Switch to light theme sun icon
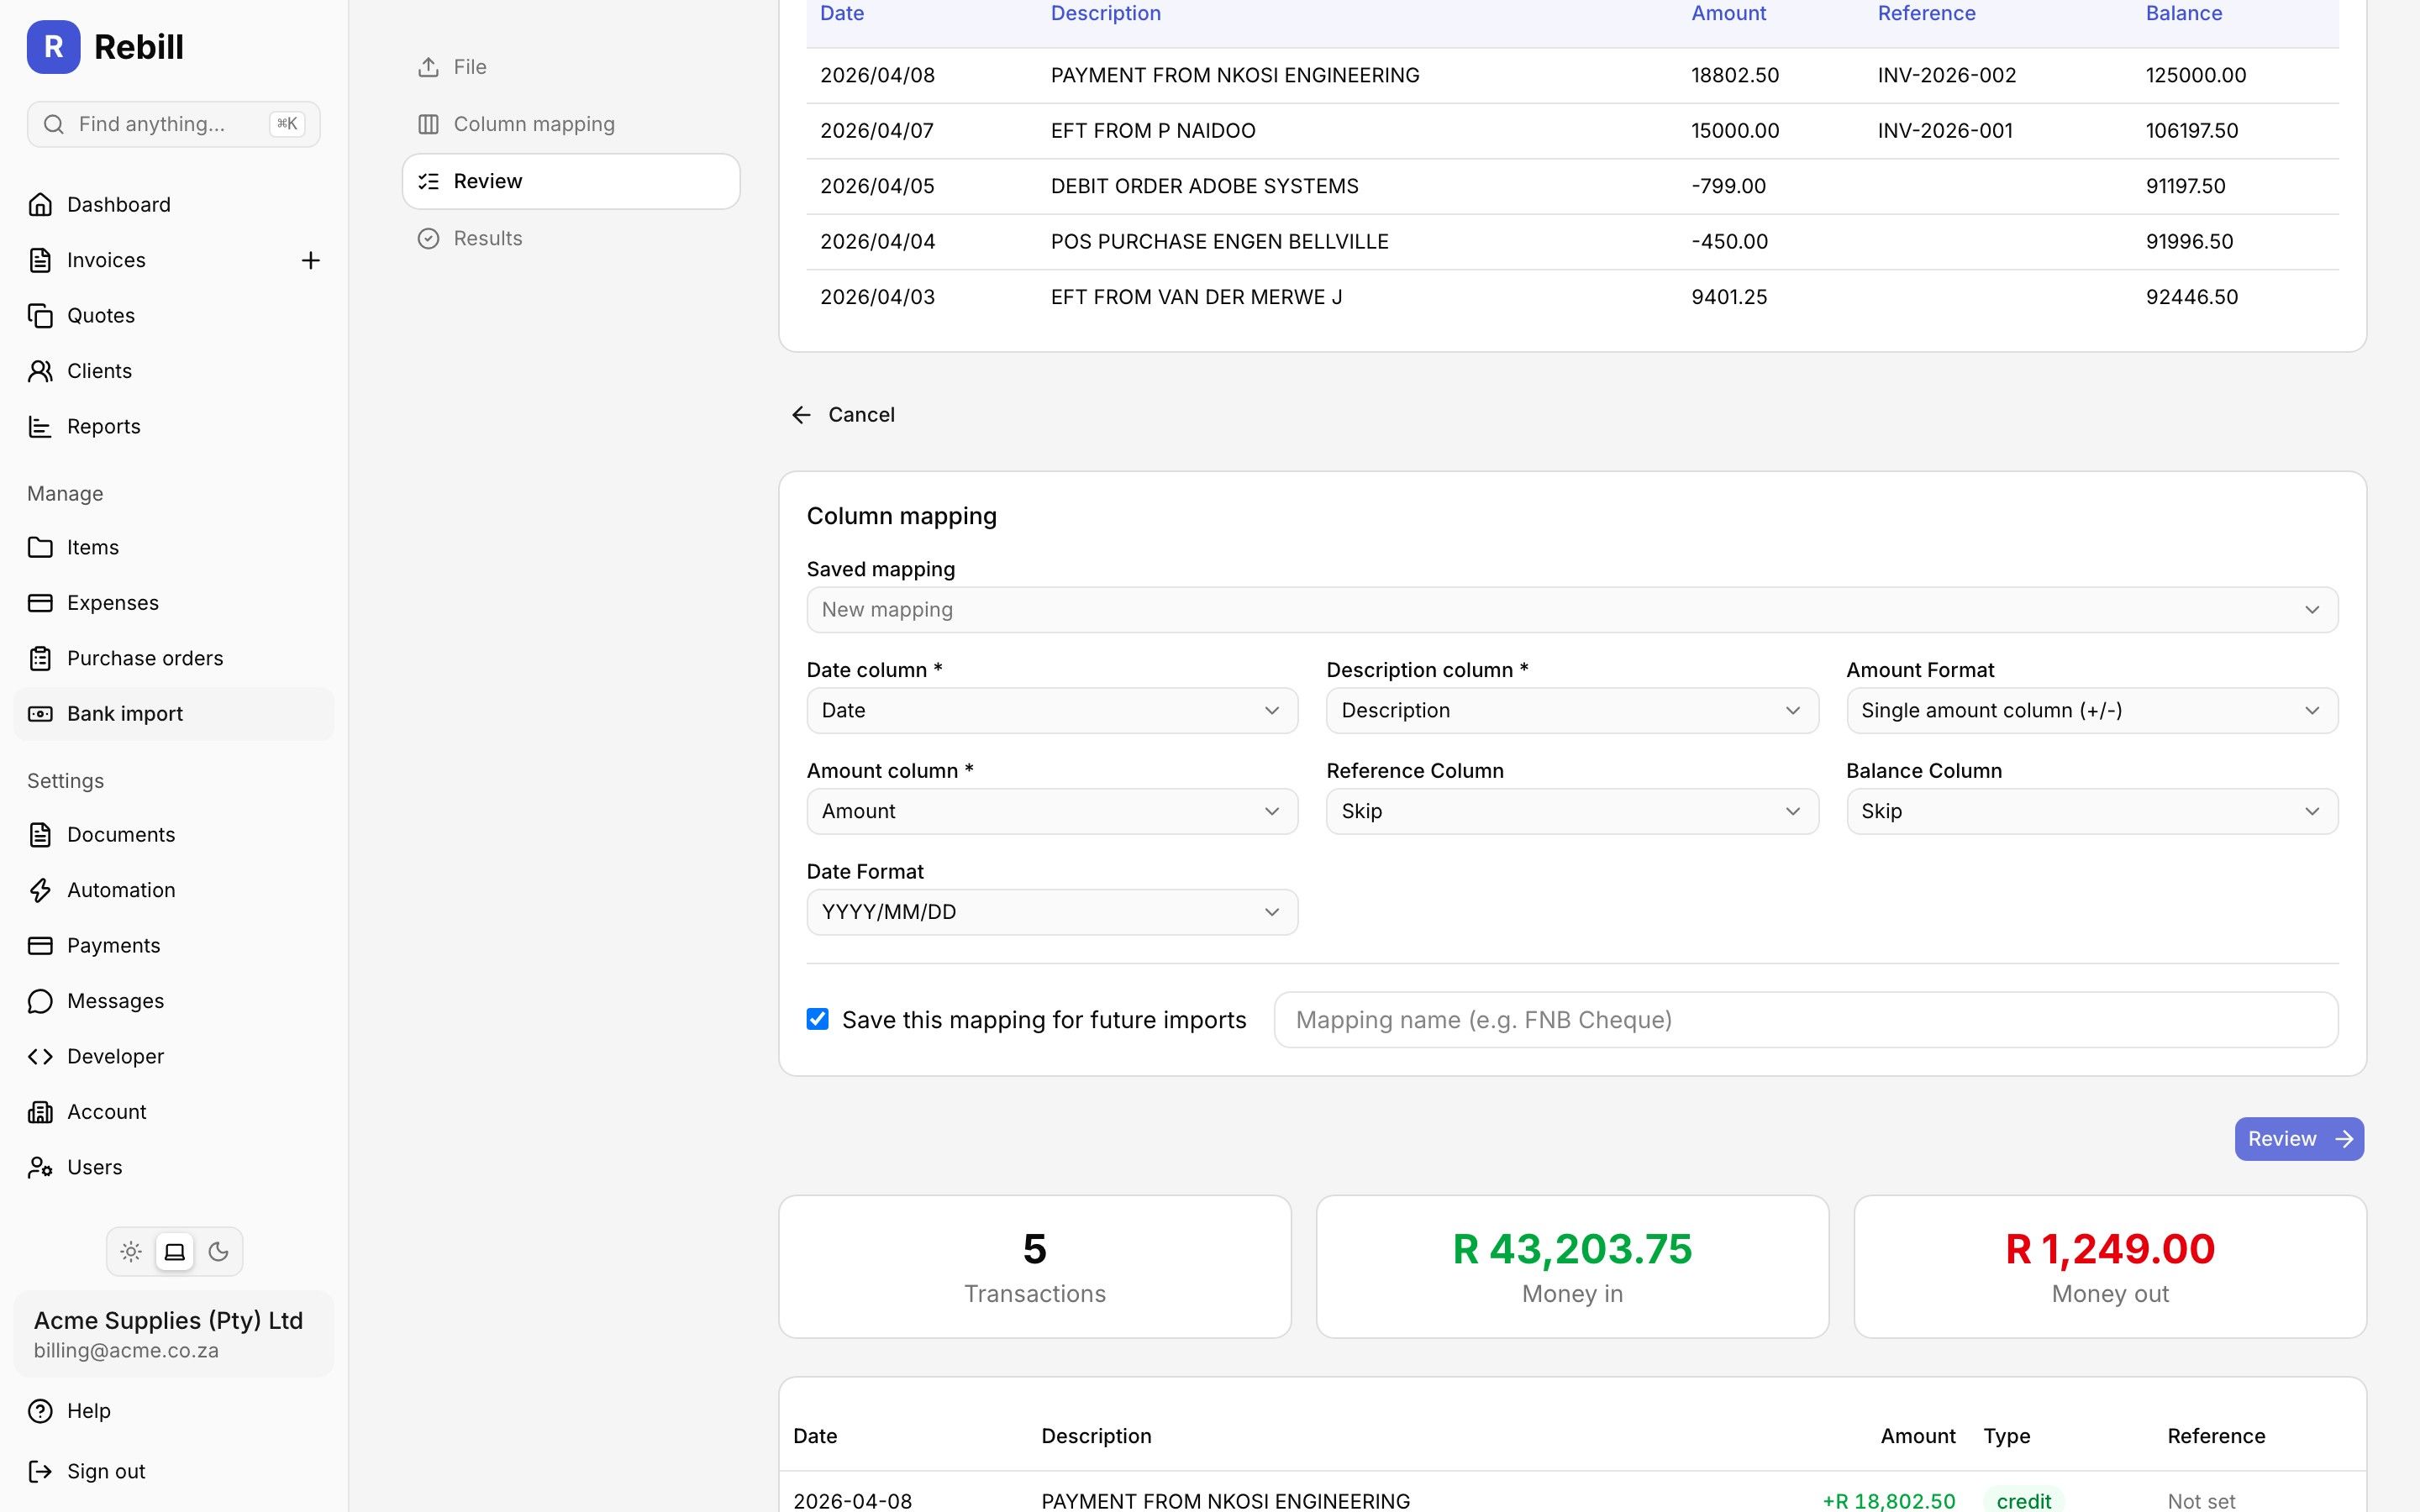The height and width of the screenshot is (1512, 2420). (x=131, y=1252)
